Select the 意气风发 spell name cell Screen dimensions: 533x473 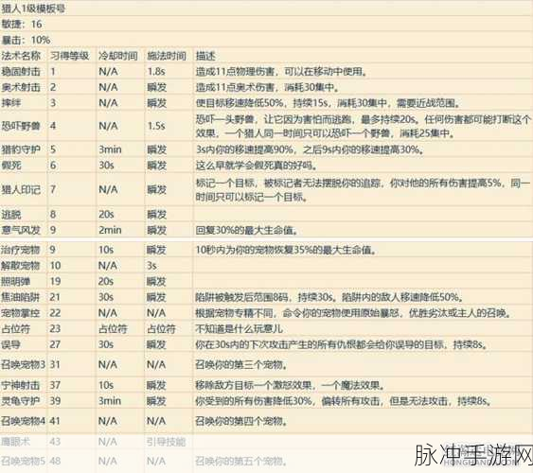pyautogui.click(x=21, y=230)
